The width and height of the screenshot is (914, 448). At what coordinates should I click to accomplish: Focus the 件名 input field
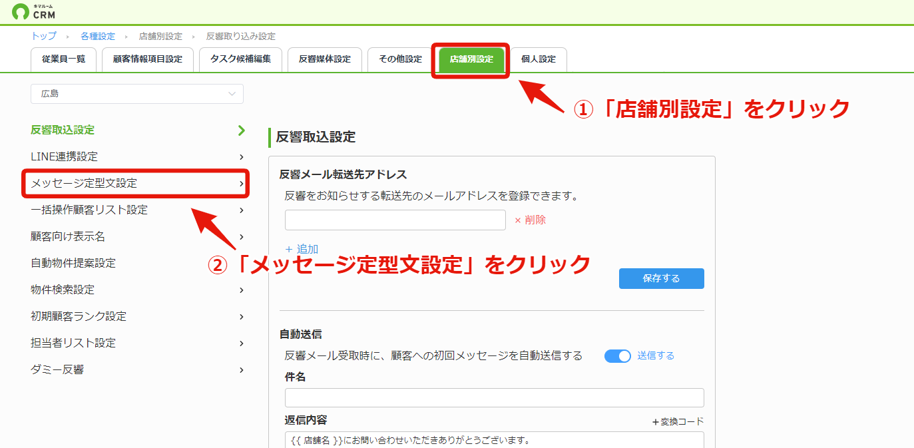click(495, 397)
